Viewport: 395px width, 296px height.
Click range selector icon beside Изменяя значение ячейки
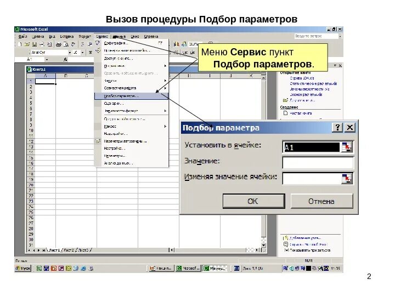point(347,179)
